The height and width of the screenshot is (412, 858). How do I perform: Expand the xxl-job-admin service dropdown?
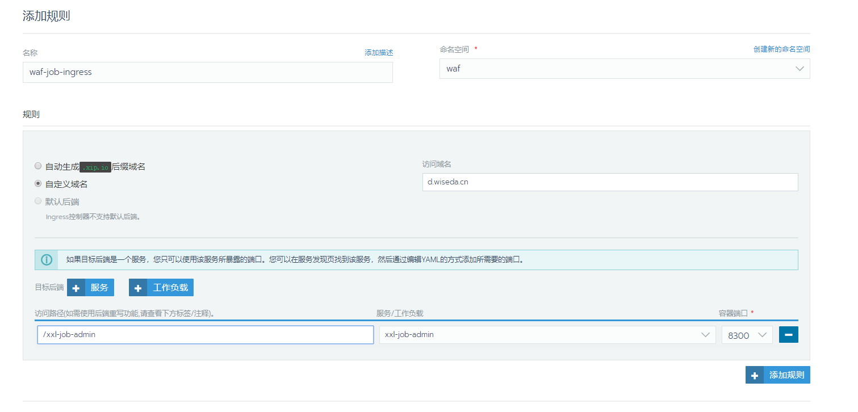click(547, 335)
